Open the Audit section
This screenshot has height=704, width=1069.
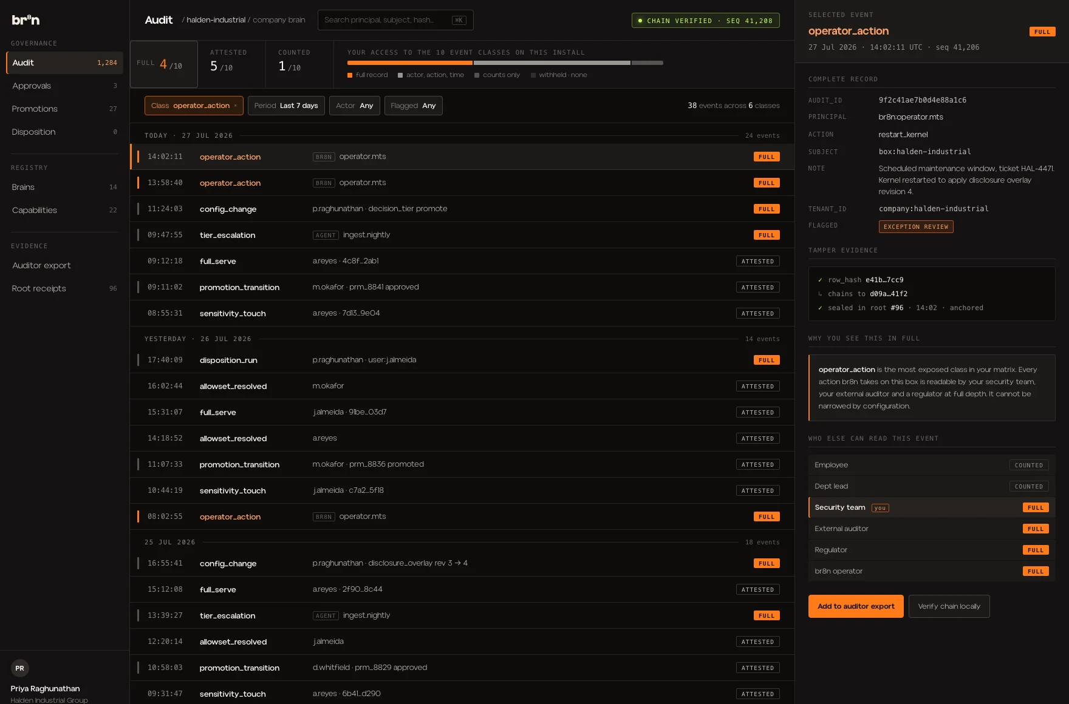tap(64, 63)
